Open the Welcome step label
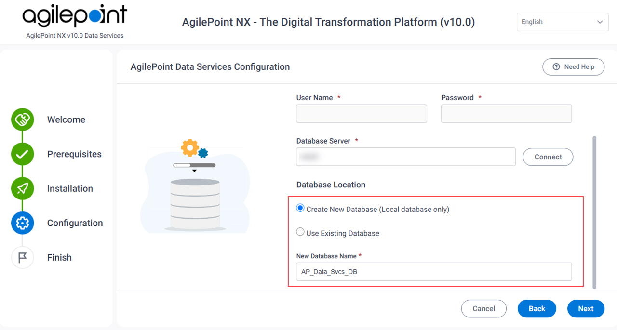 (66, 119)
